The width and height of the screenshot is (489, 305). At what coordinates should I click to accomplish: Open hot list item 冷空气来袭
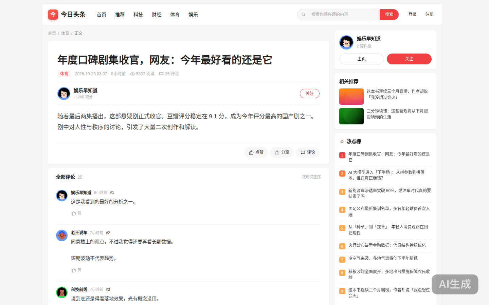pyautogui.click(x=383, y=259)
